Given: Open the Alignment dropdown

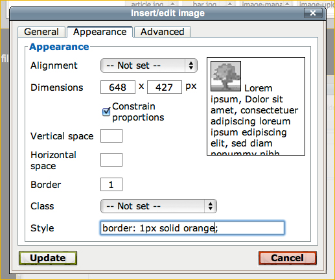Looking at the screenshot, I should [x=149, y=65].
